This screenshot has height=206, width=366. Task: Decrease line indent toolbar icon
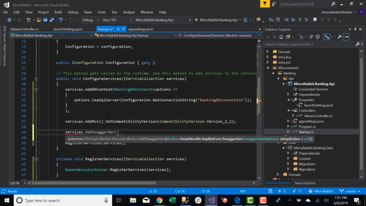coord(287,20)
